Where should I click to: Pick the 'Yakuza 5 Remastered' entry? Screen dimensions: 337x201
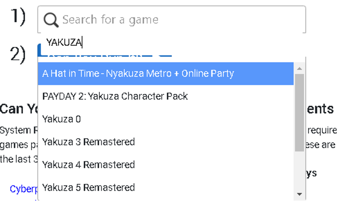89,187
